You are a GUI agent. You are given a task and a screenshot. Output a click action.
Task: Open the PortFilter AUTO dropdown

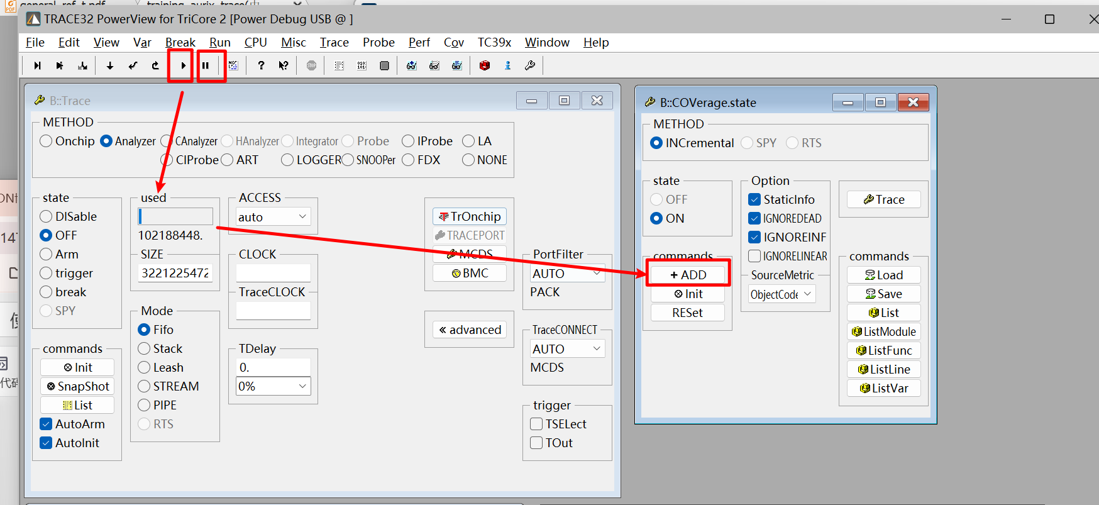567,273
